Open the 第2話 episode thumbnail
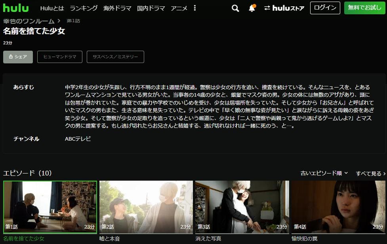Viewport: 387px width, 244px height. coord(146,207)
